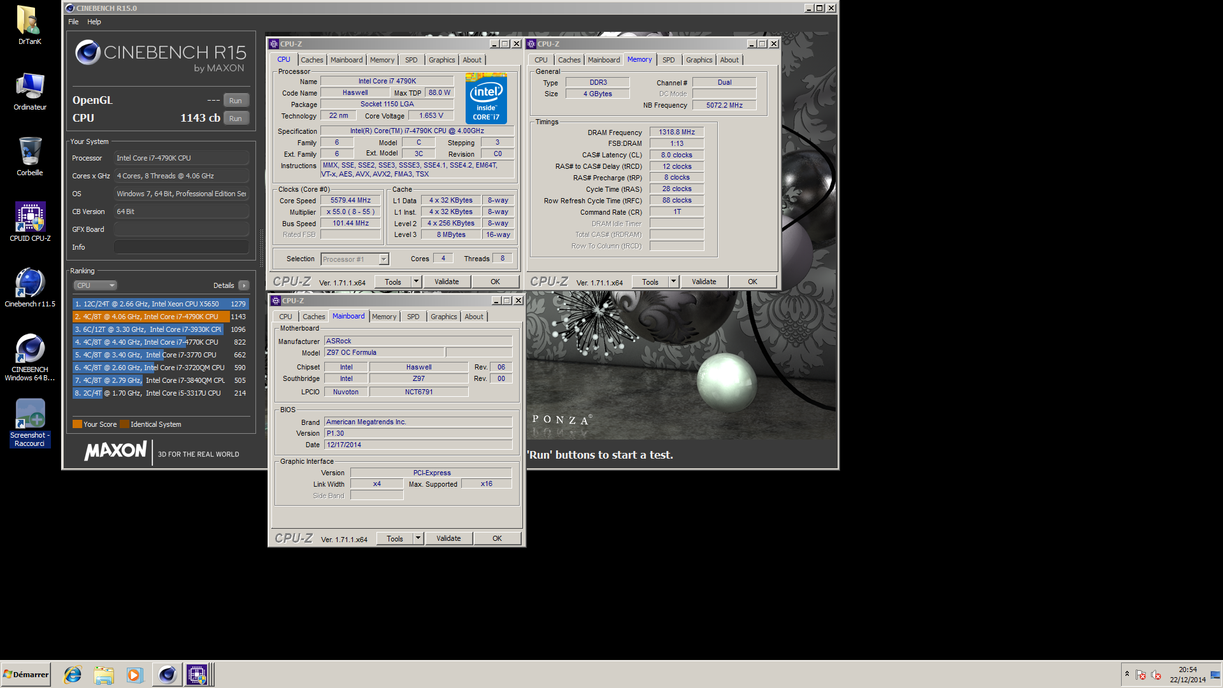Click the Info field in Your System
The width and height of the screenshot is (1223, 688).
182,247
